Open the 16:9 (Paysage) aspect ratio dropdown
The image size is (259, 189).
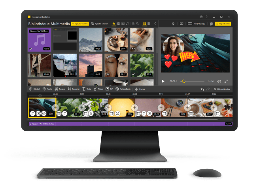point(197,24)
